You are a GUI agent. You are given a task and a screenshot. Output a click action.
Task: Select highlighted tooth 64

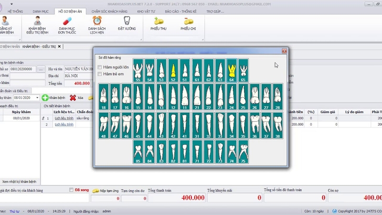(x=232, y=70)
